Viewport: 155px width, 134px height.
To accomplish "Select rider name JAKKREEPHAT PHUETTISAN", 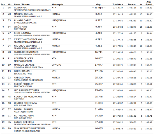I will (x=29, y=128).
